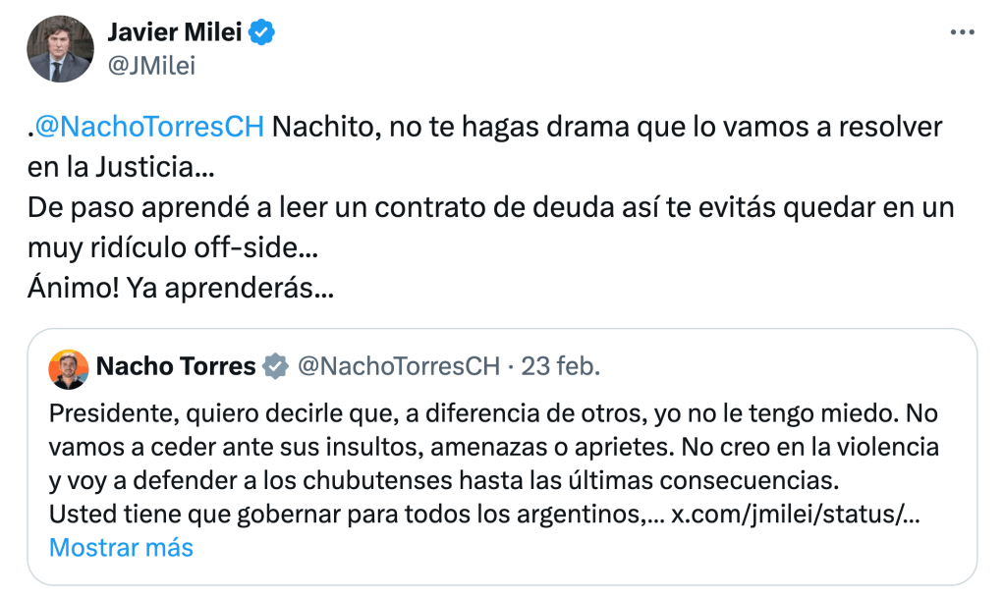Image resolution: width=1004 pixels, height=598 pixels.
Task: Click the Nacho Torres name in quoted post
Action: (x=175, y=367)
